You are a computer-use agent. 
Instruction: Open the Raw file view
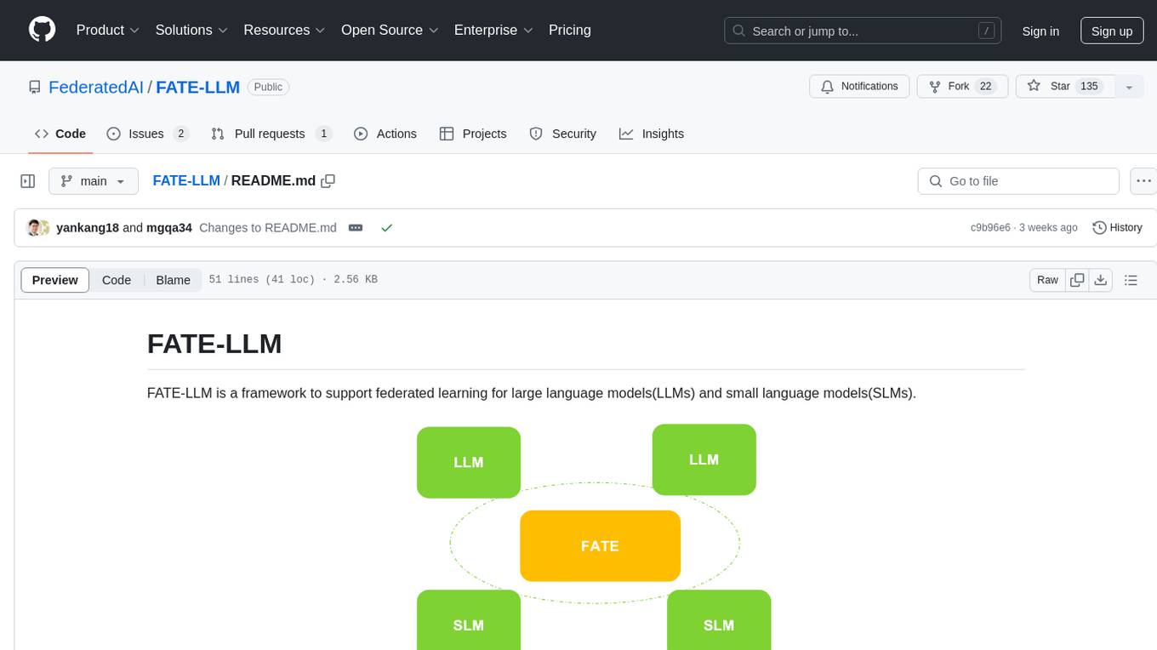coord(1047,280)
